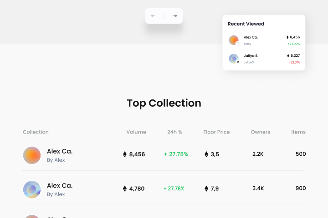Sort by the Volume column header
This screenshot has height=218, width=328.
pyautogui.click(x=136, y=132)
